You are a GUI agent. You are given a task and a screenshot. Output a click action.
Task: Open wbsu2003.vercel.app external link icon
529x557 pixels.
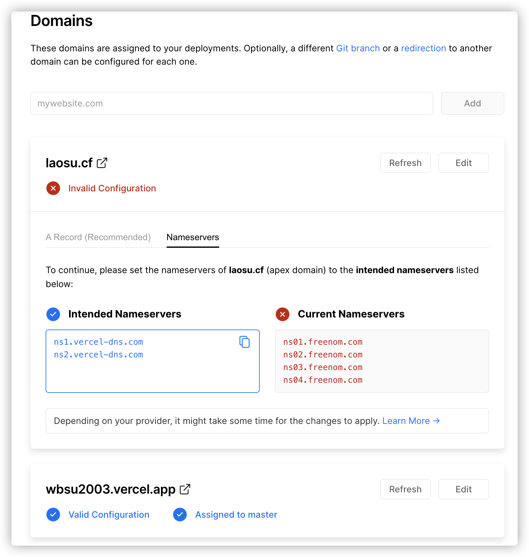click(x=185, y=489)
